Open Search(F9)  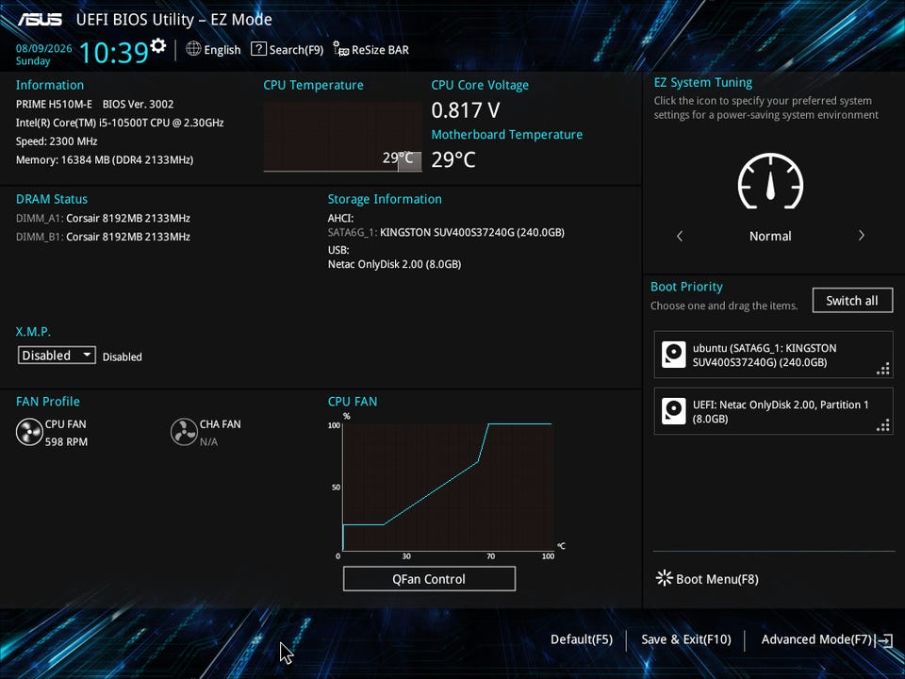click(x=296, y=50)
